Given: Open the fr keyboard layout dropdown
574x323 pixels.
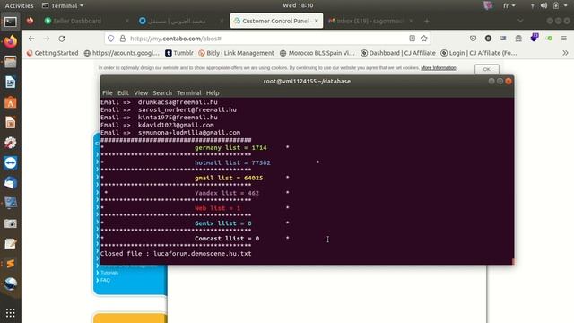Looking at the screenshot, I should [509, 5].
